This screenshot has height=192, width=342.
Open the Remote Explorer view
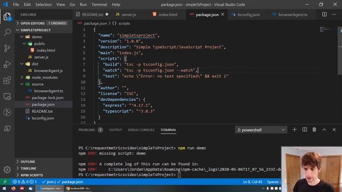tap(7, 97)
